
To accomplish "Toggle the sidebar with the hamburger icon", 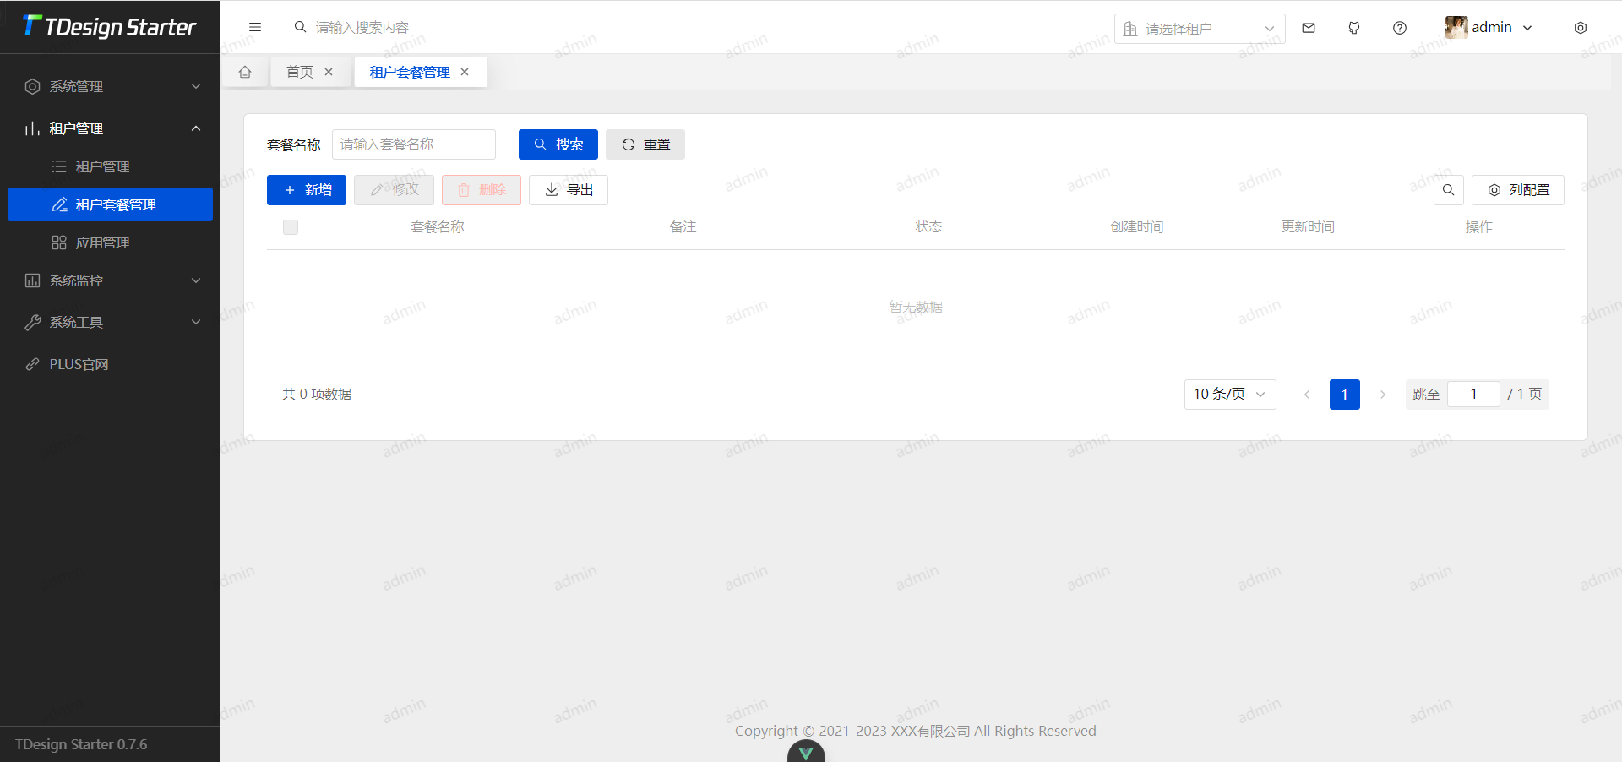I will [255, 27].
